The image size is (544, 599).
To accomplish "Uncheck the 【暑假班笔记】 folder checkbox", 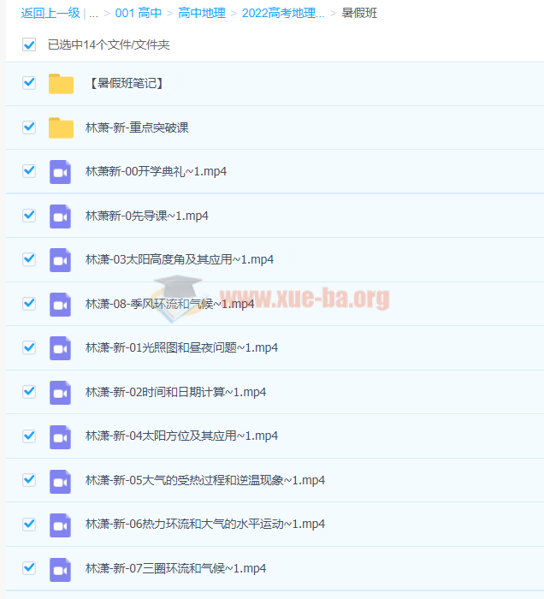I will (29, 82).
